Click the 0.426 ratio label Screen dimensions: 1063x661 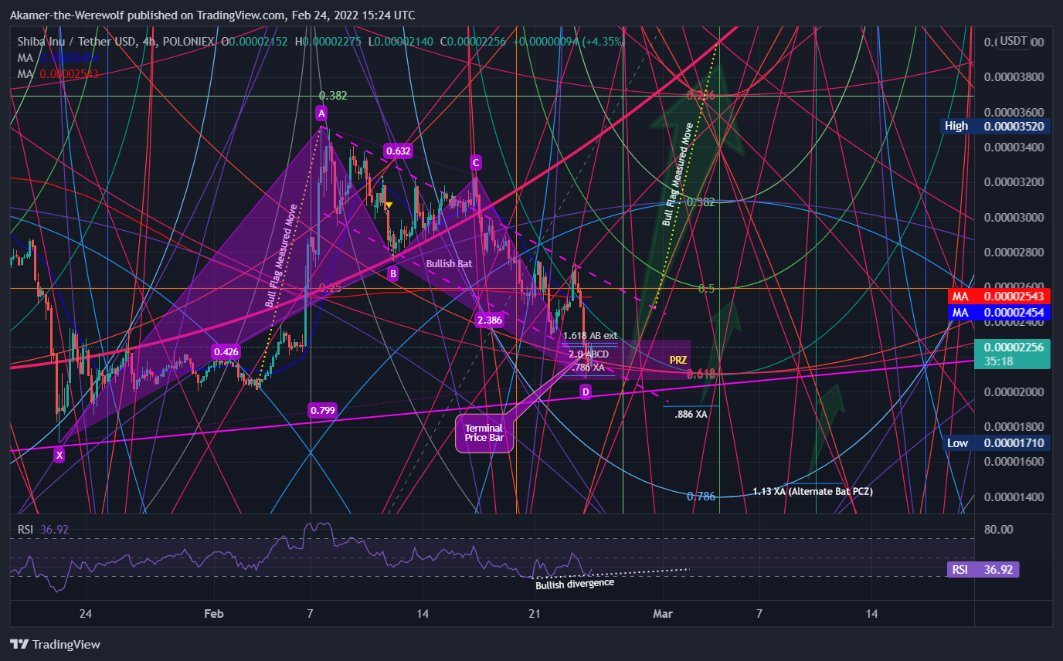tap(226, 351)
